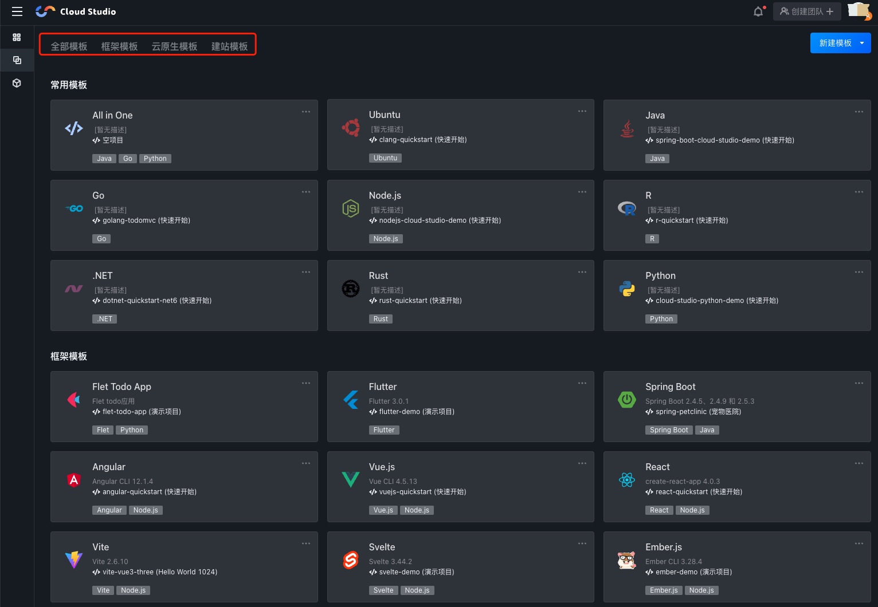
Task: Expand the 新建模板 dropdown arrow
Action: 862,43
